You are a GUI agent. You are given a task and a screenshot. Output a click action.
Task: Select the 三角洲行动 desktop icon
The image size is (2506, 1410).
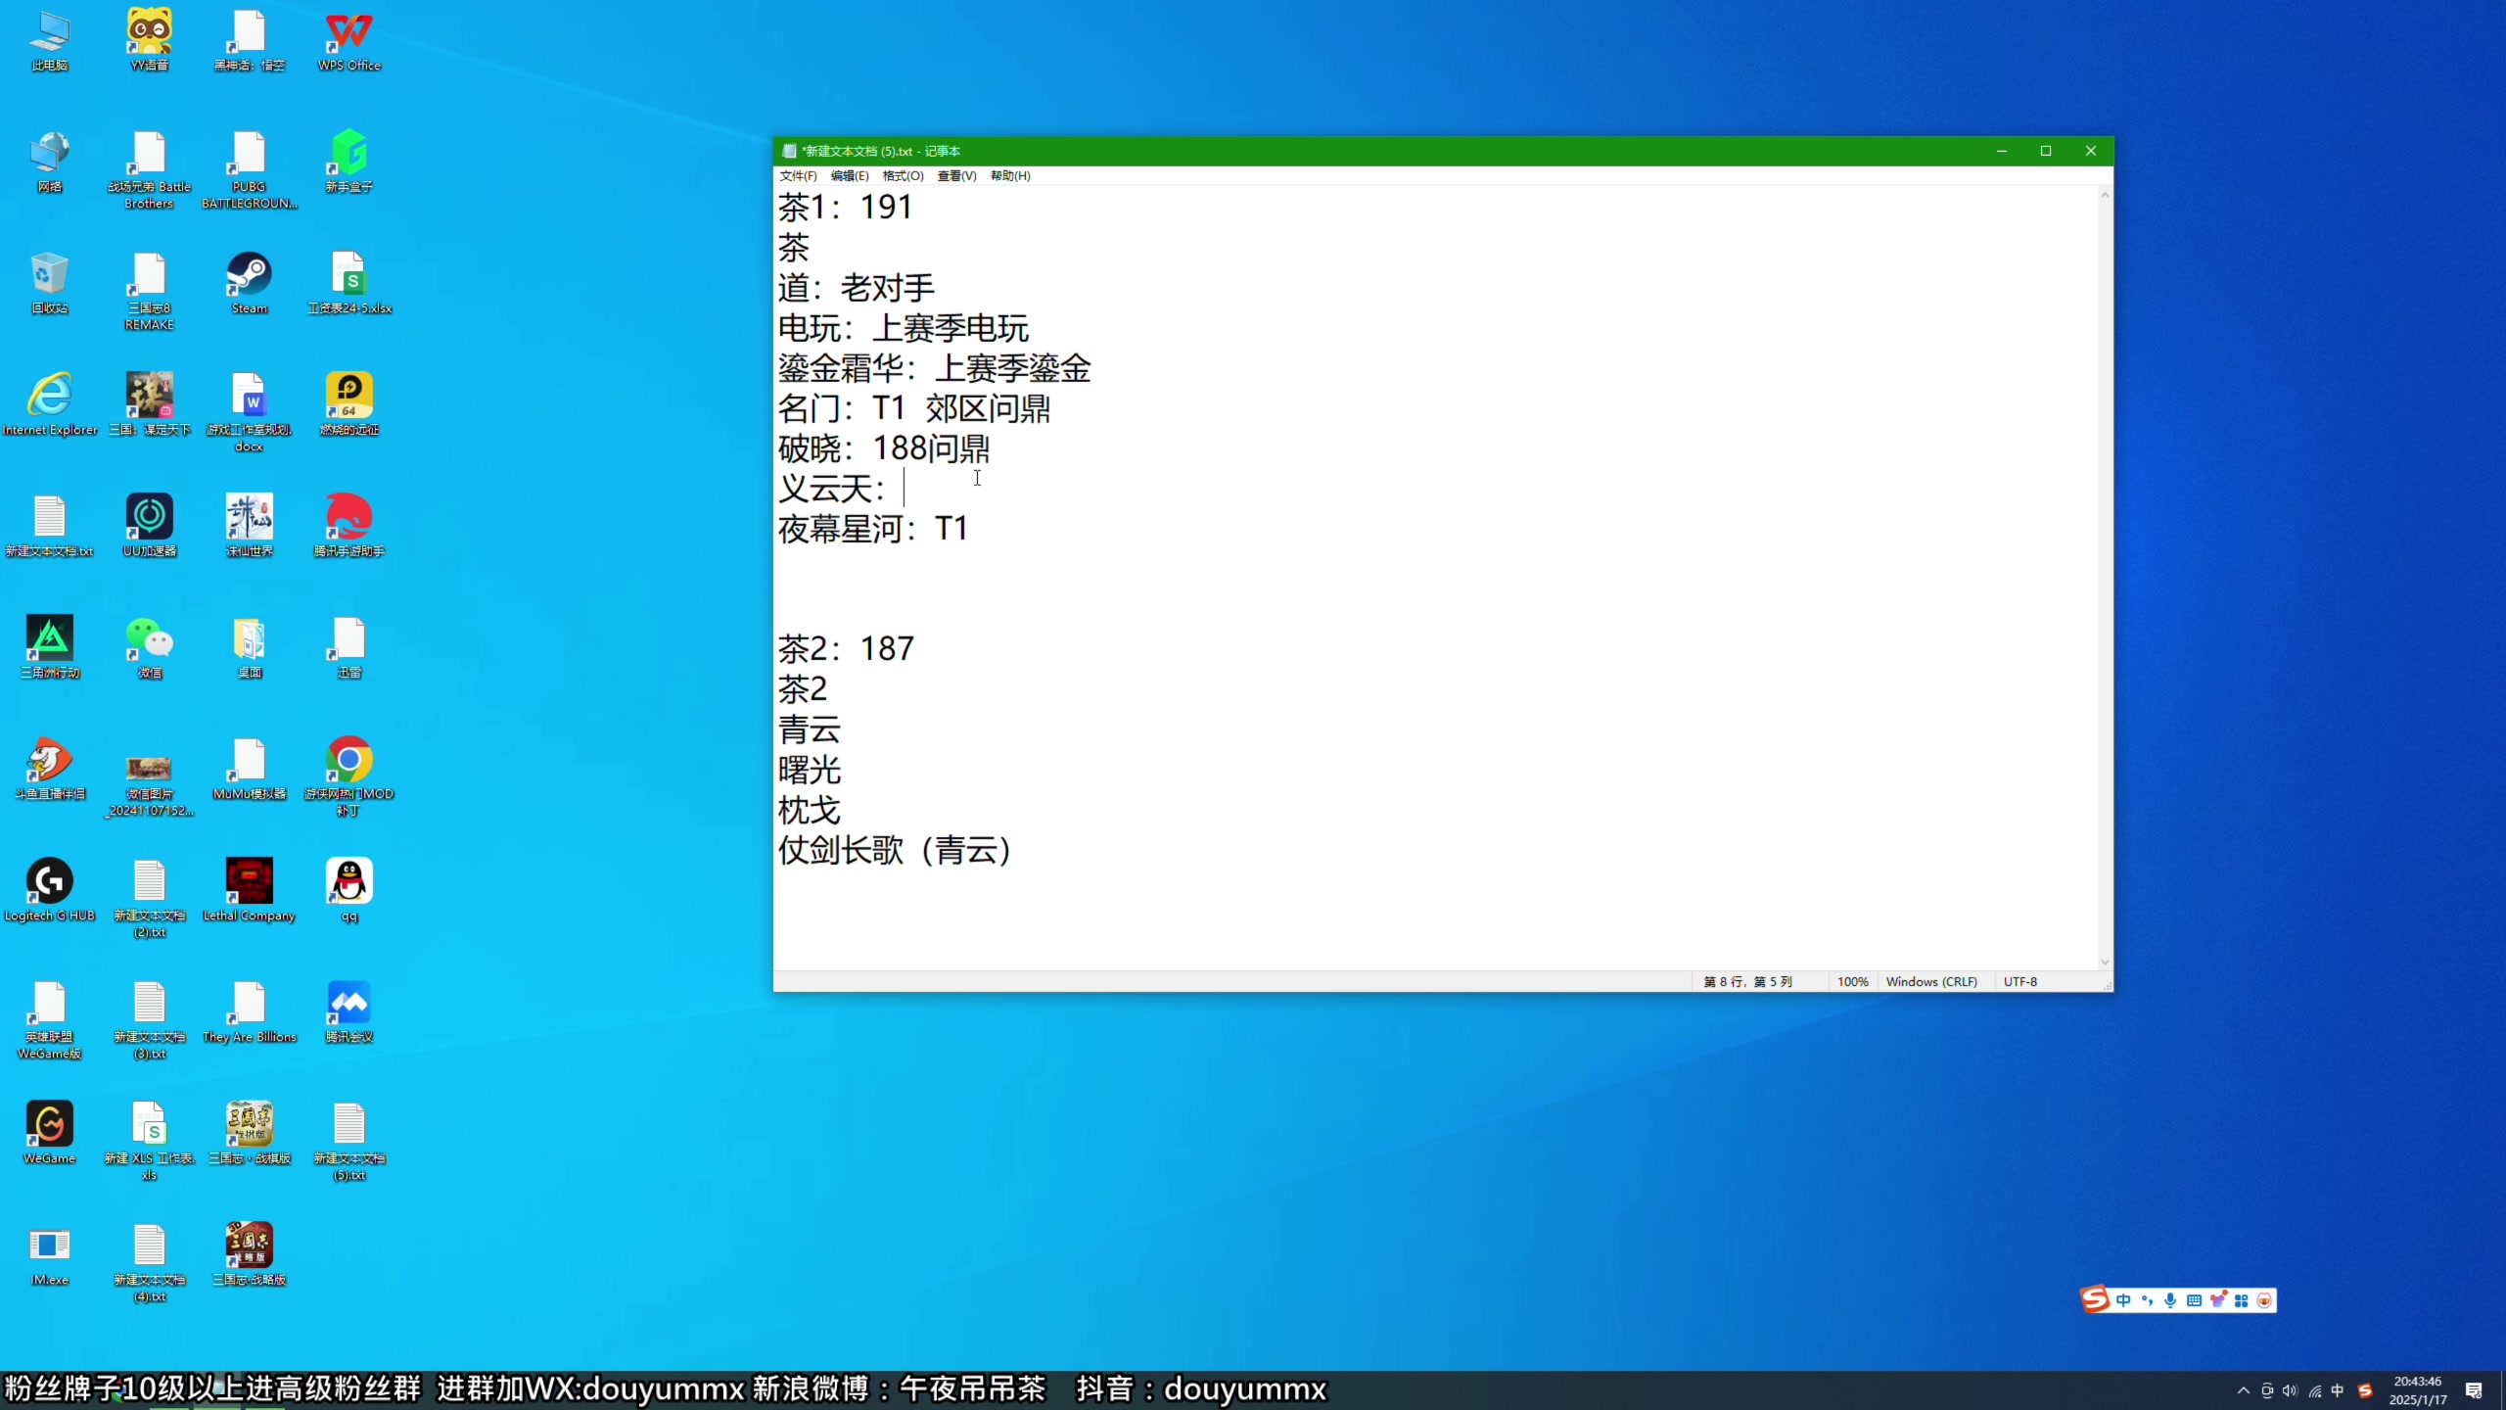(50, 648)
